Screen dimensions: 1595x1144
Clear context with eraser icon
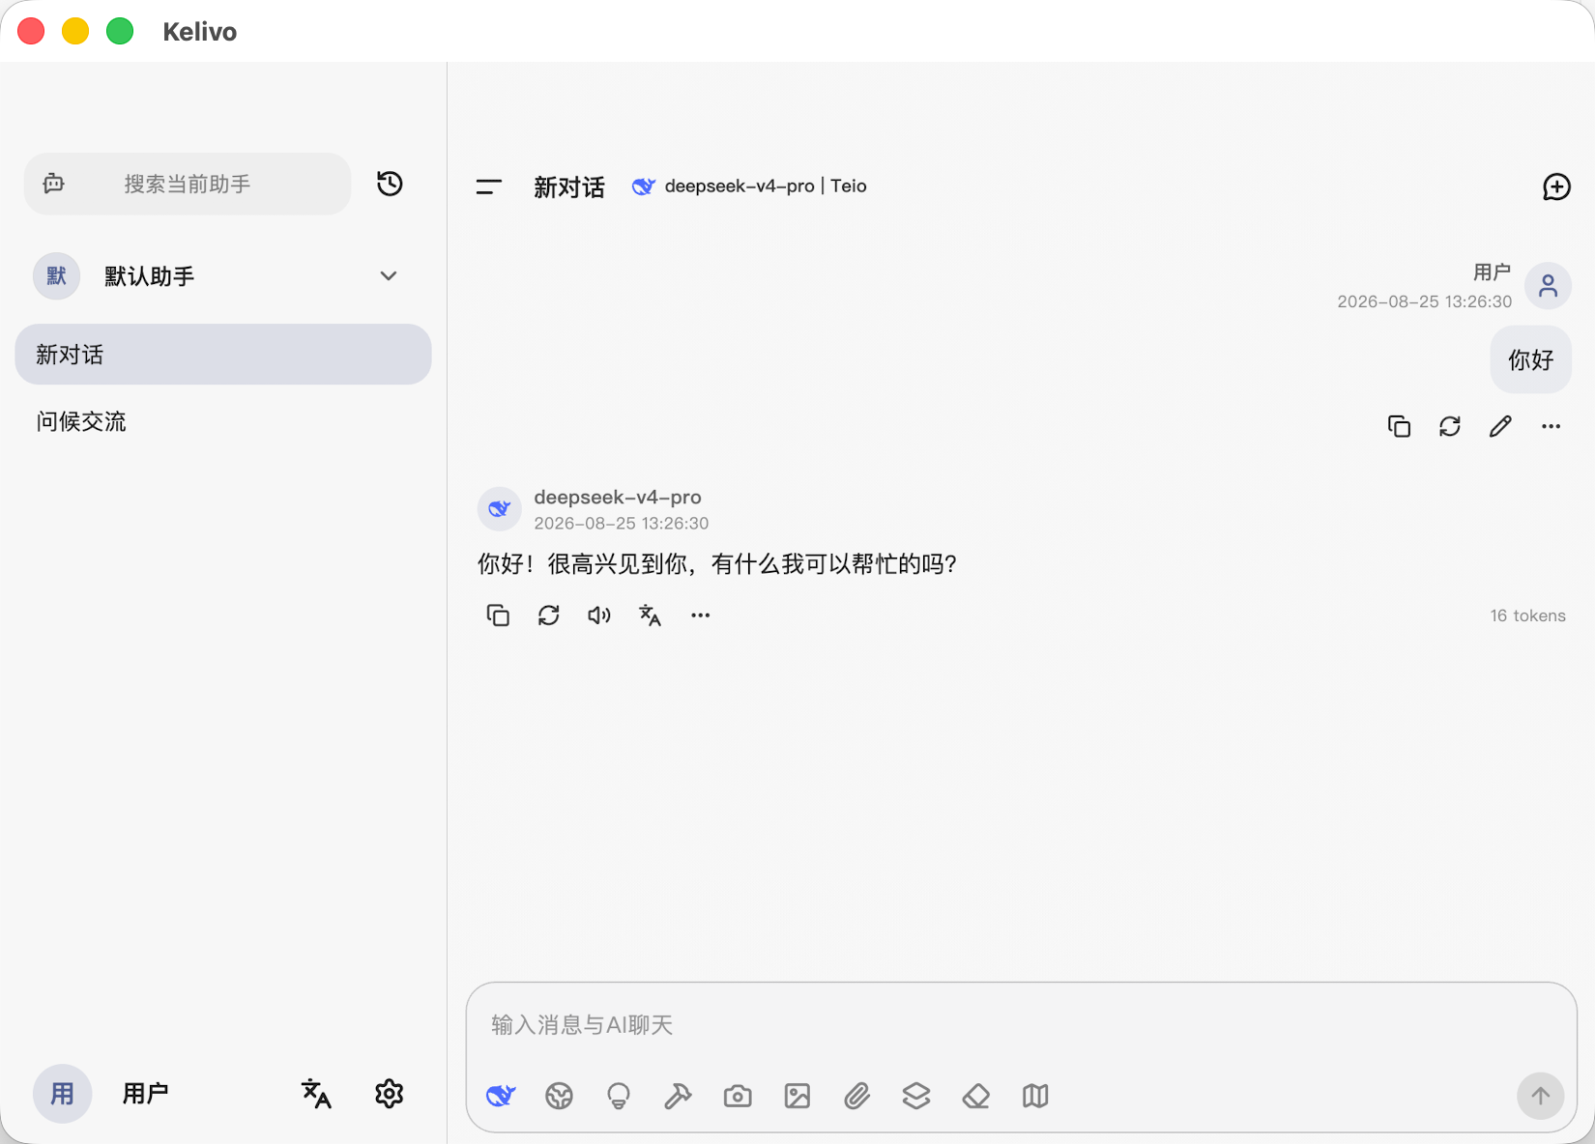(976, 1096)
